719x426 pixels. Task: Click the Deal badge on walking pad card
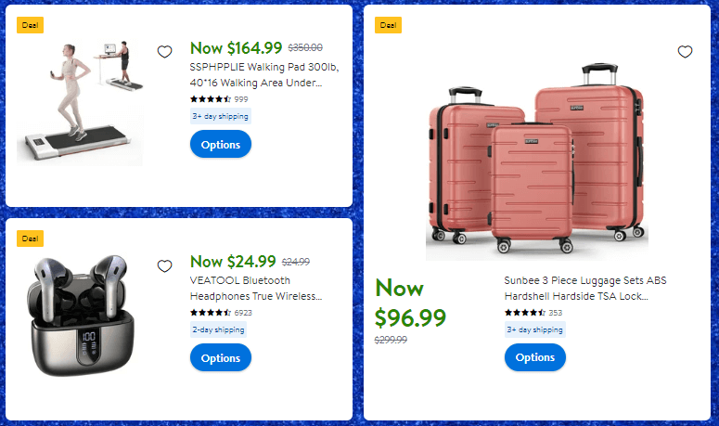30,24
